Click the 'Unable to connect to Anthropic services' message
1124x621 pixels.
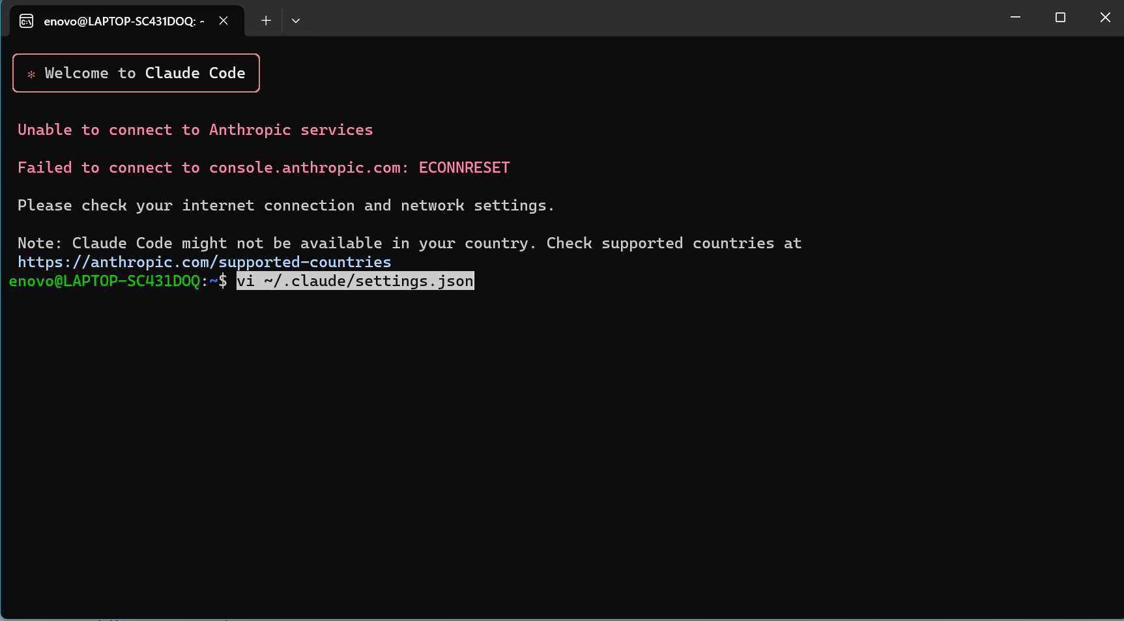point(195,130)
